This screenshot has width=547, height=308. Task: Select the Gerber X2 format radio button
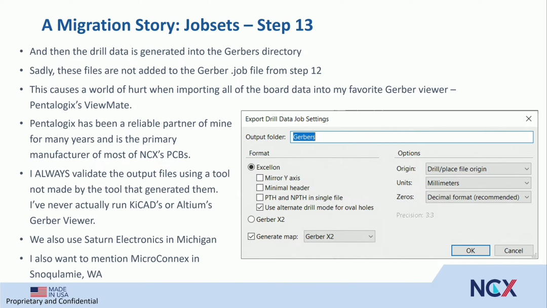[251, 219]
